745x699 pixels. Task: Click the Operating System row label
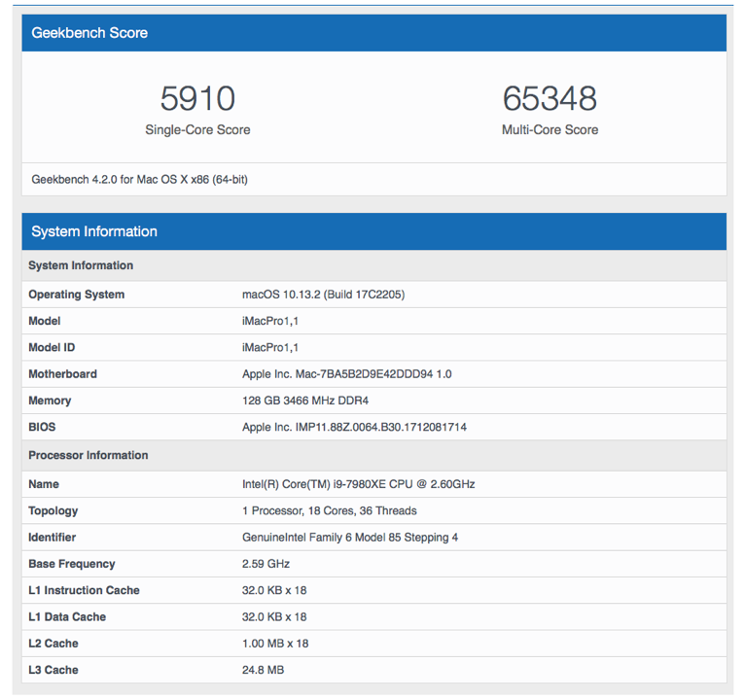click(x=77, y=295)
